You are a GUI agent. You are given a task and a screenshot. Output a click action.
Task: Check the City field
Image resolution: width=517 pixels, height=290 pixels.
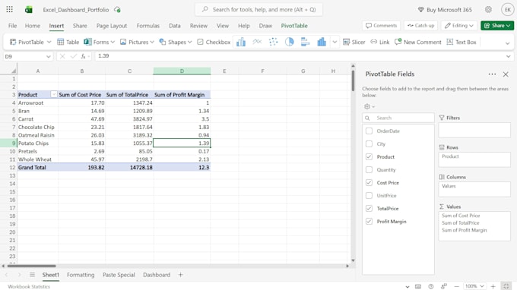click(369, 143)
